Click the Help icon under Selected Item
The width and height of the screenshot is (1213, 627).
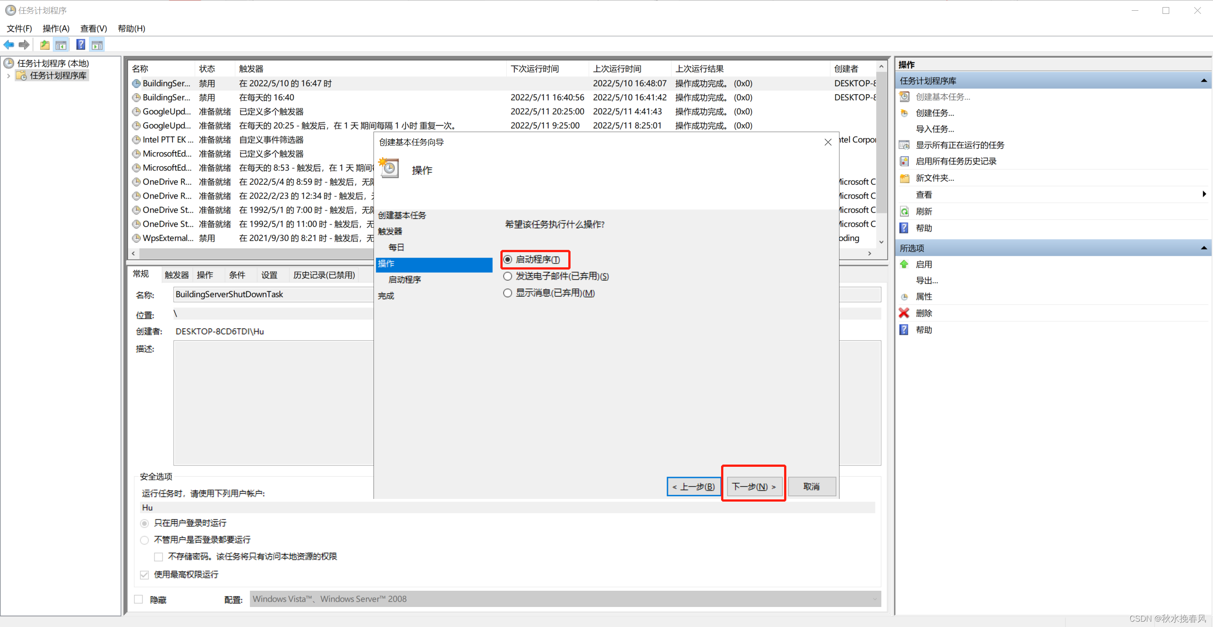[x=904, y=330]
